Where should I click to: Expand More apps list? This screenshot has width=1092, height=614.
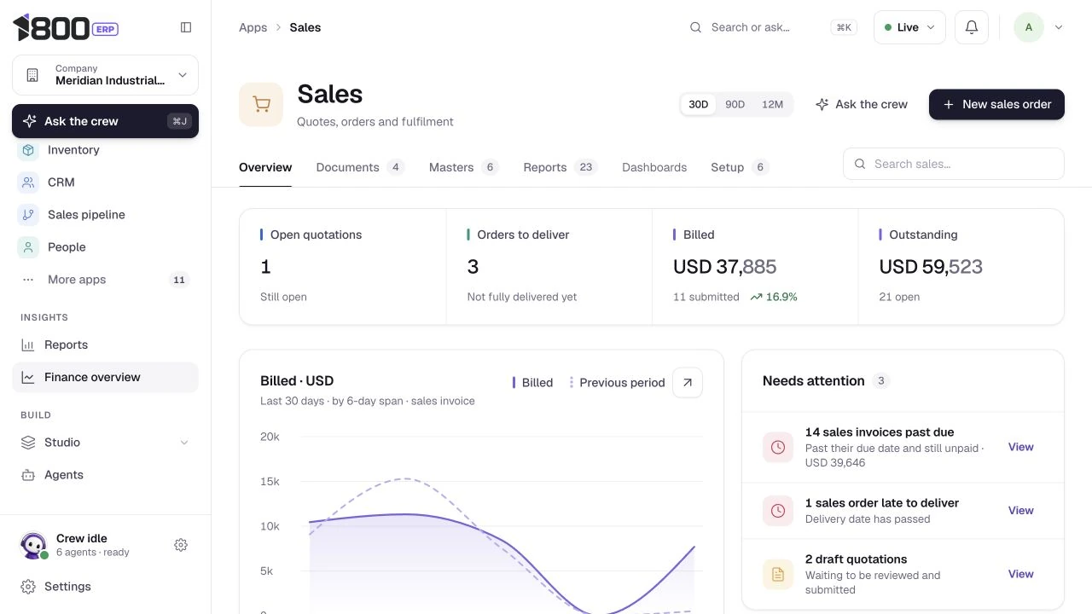pyautogui.click(x=106, y=280)
